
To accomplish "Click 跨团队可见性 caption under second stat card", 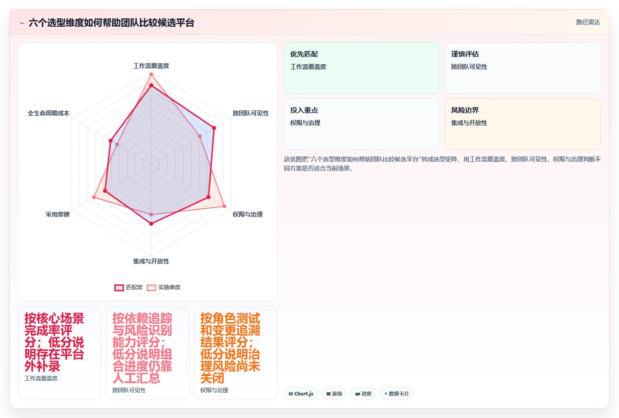I will (x=129, y=390).
